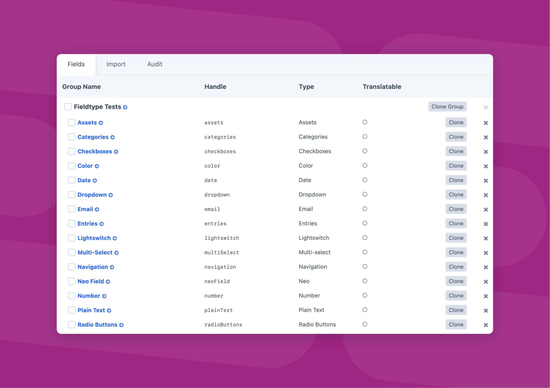Click the arrow icon beside Fieldtype Tests
Image resolution: width=550 pixels, height=388 pixels.
pos(125,107)
